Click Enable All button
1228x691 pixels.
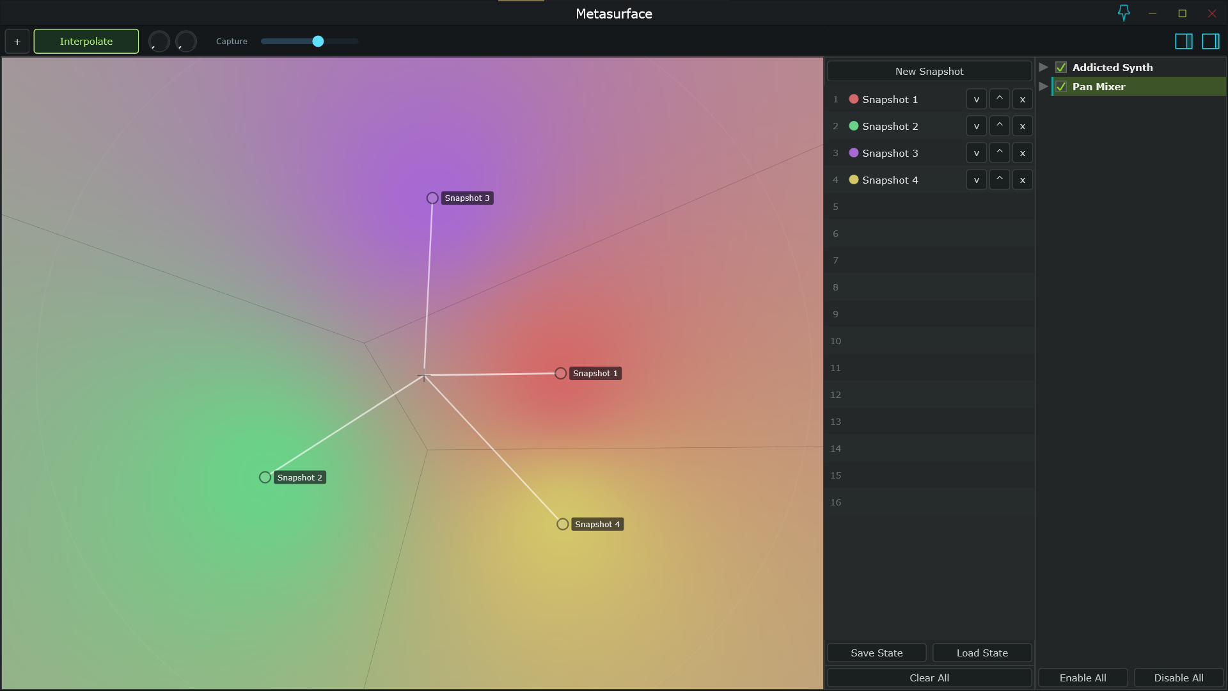(1083, 678)
